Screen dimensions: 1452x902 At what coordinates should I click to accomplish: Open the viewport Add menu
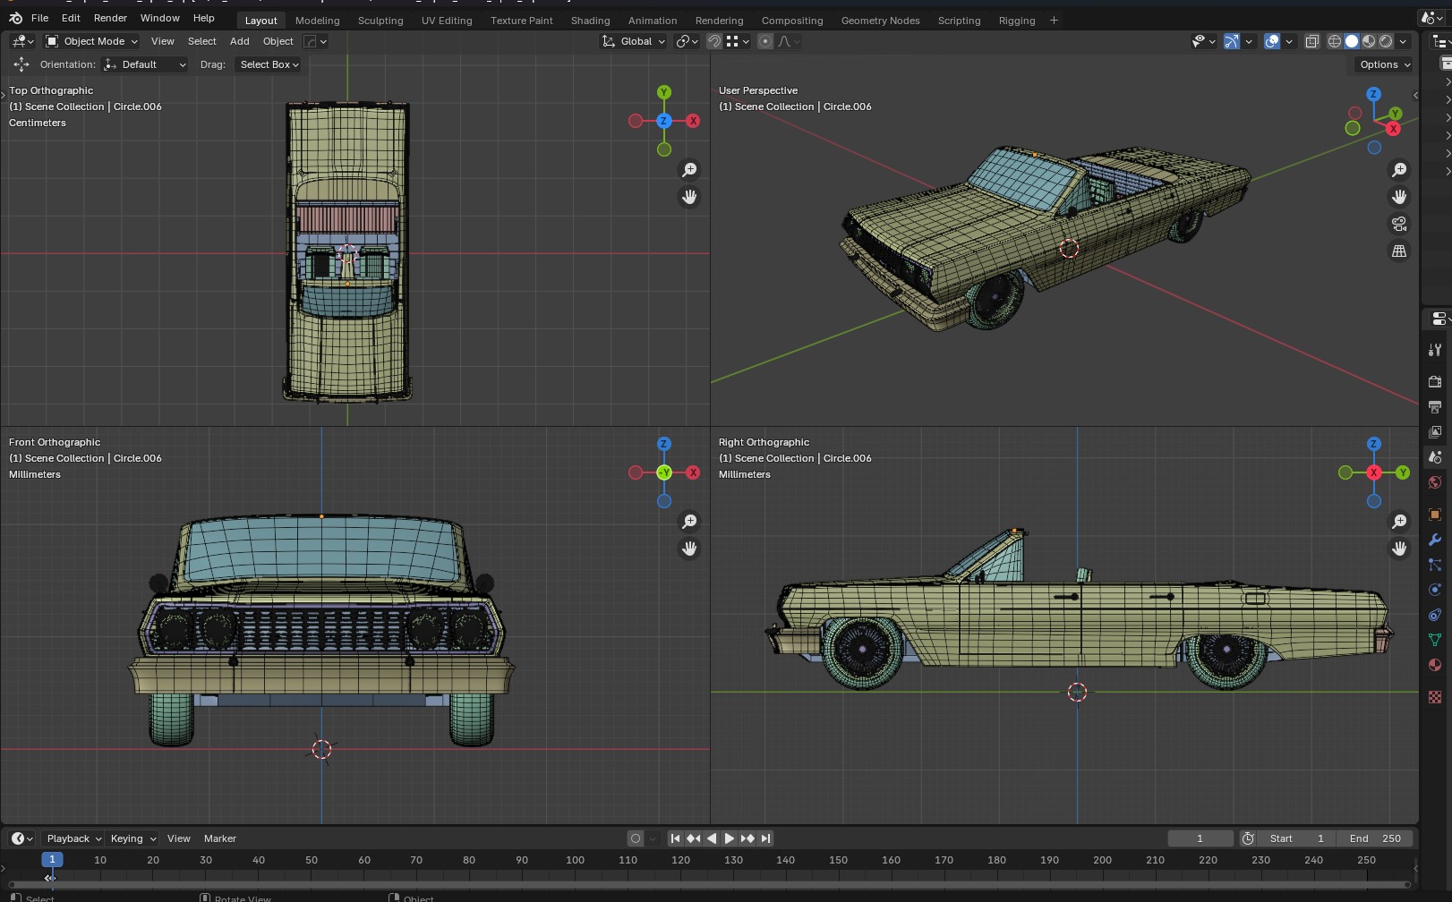239,41
